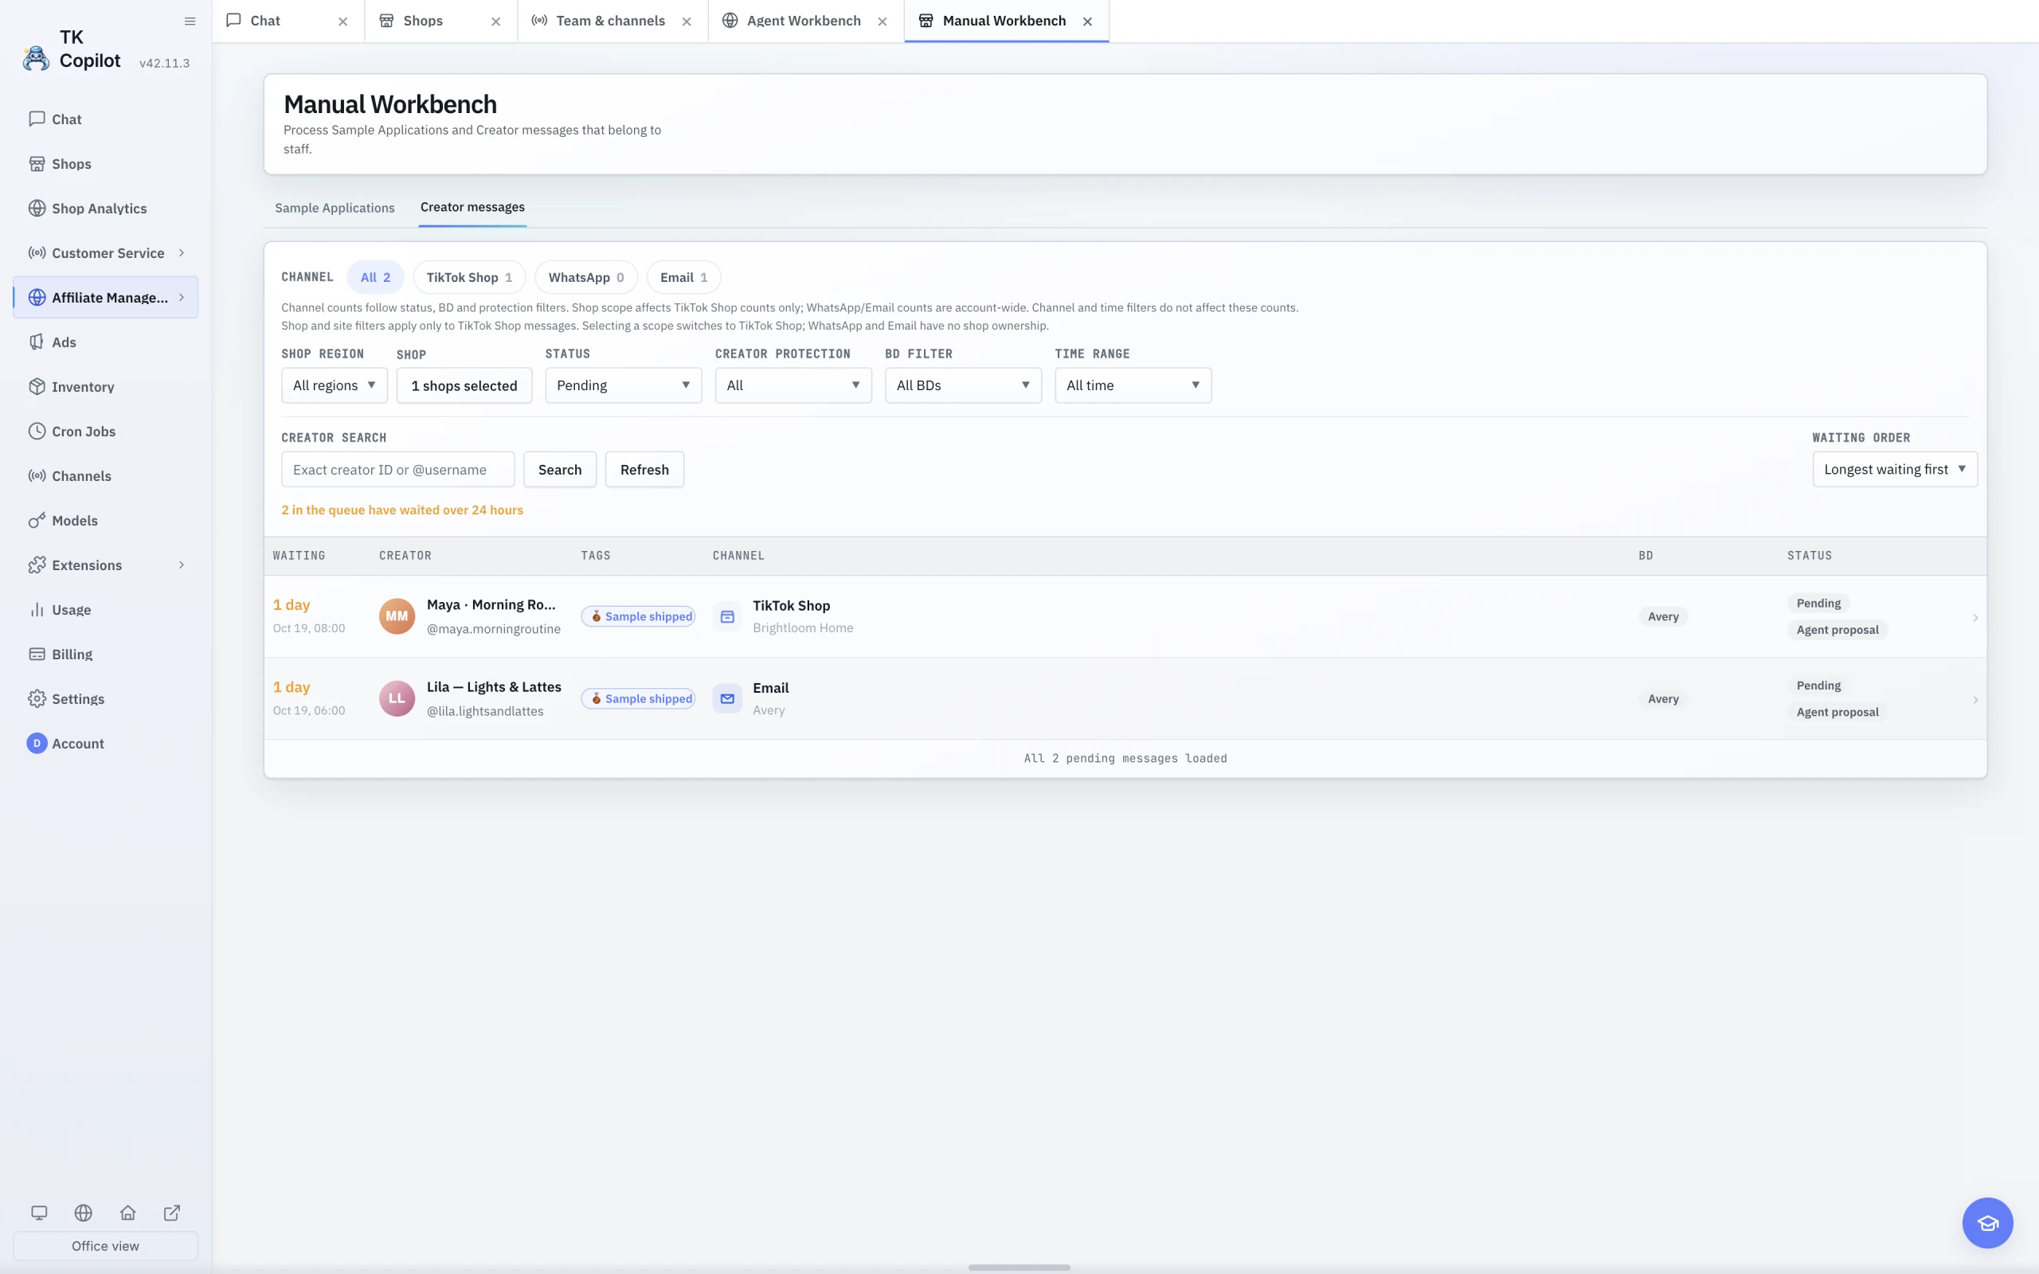Filter by Email channel

pos(683,277)
